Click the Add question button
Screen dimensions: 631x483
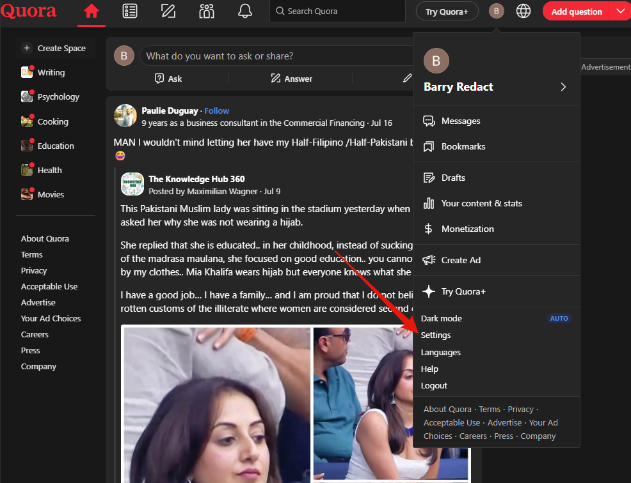pyautogui.click(x=576, y=11)
